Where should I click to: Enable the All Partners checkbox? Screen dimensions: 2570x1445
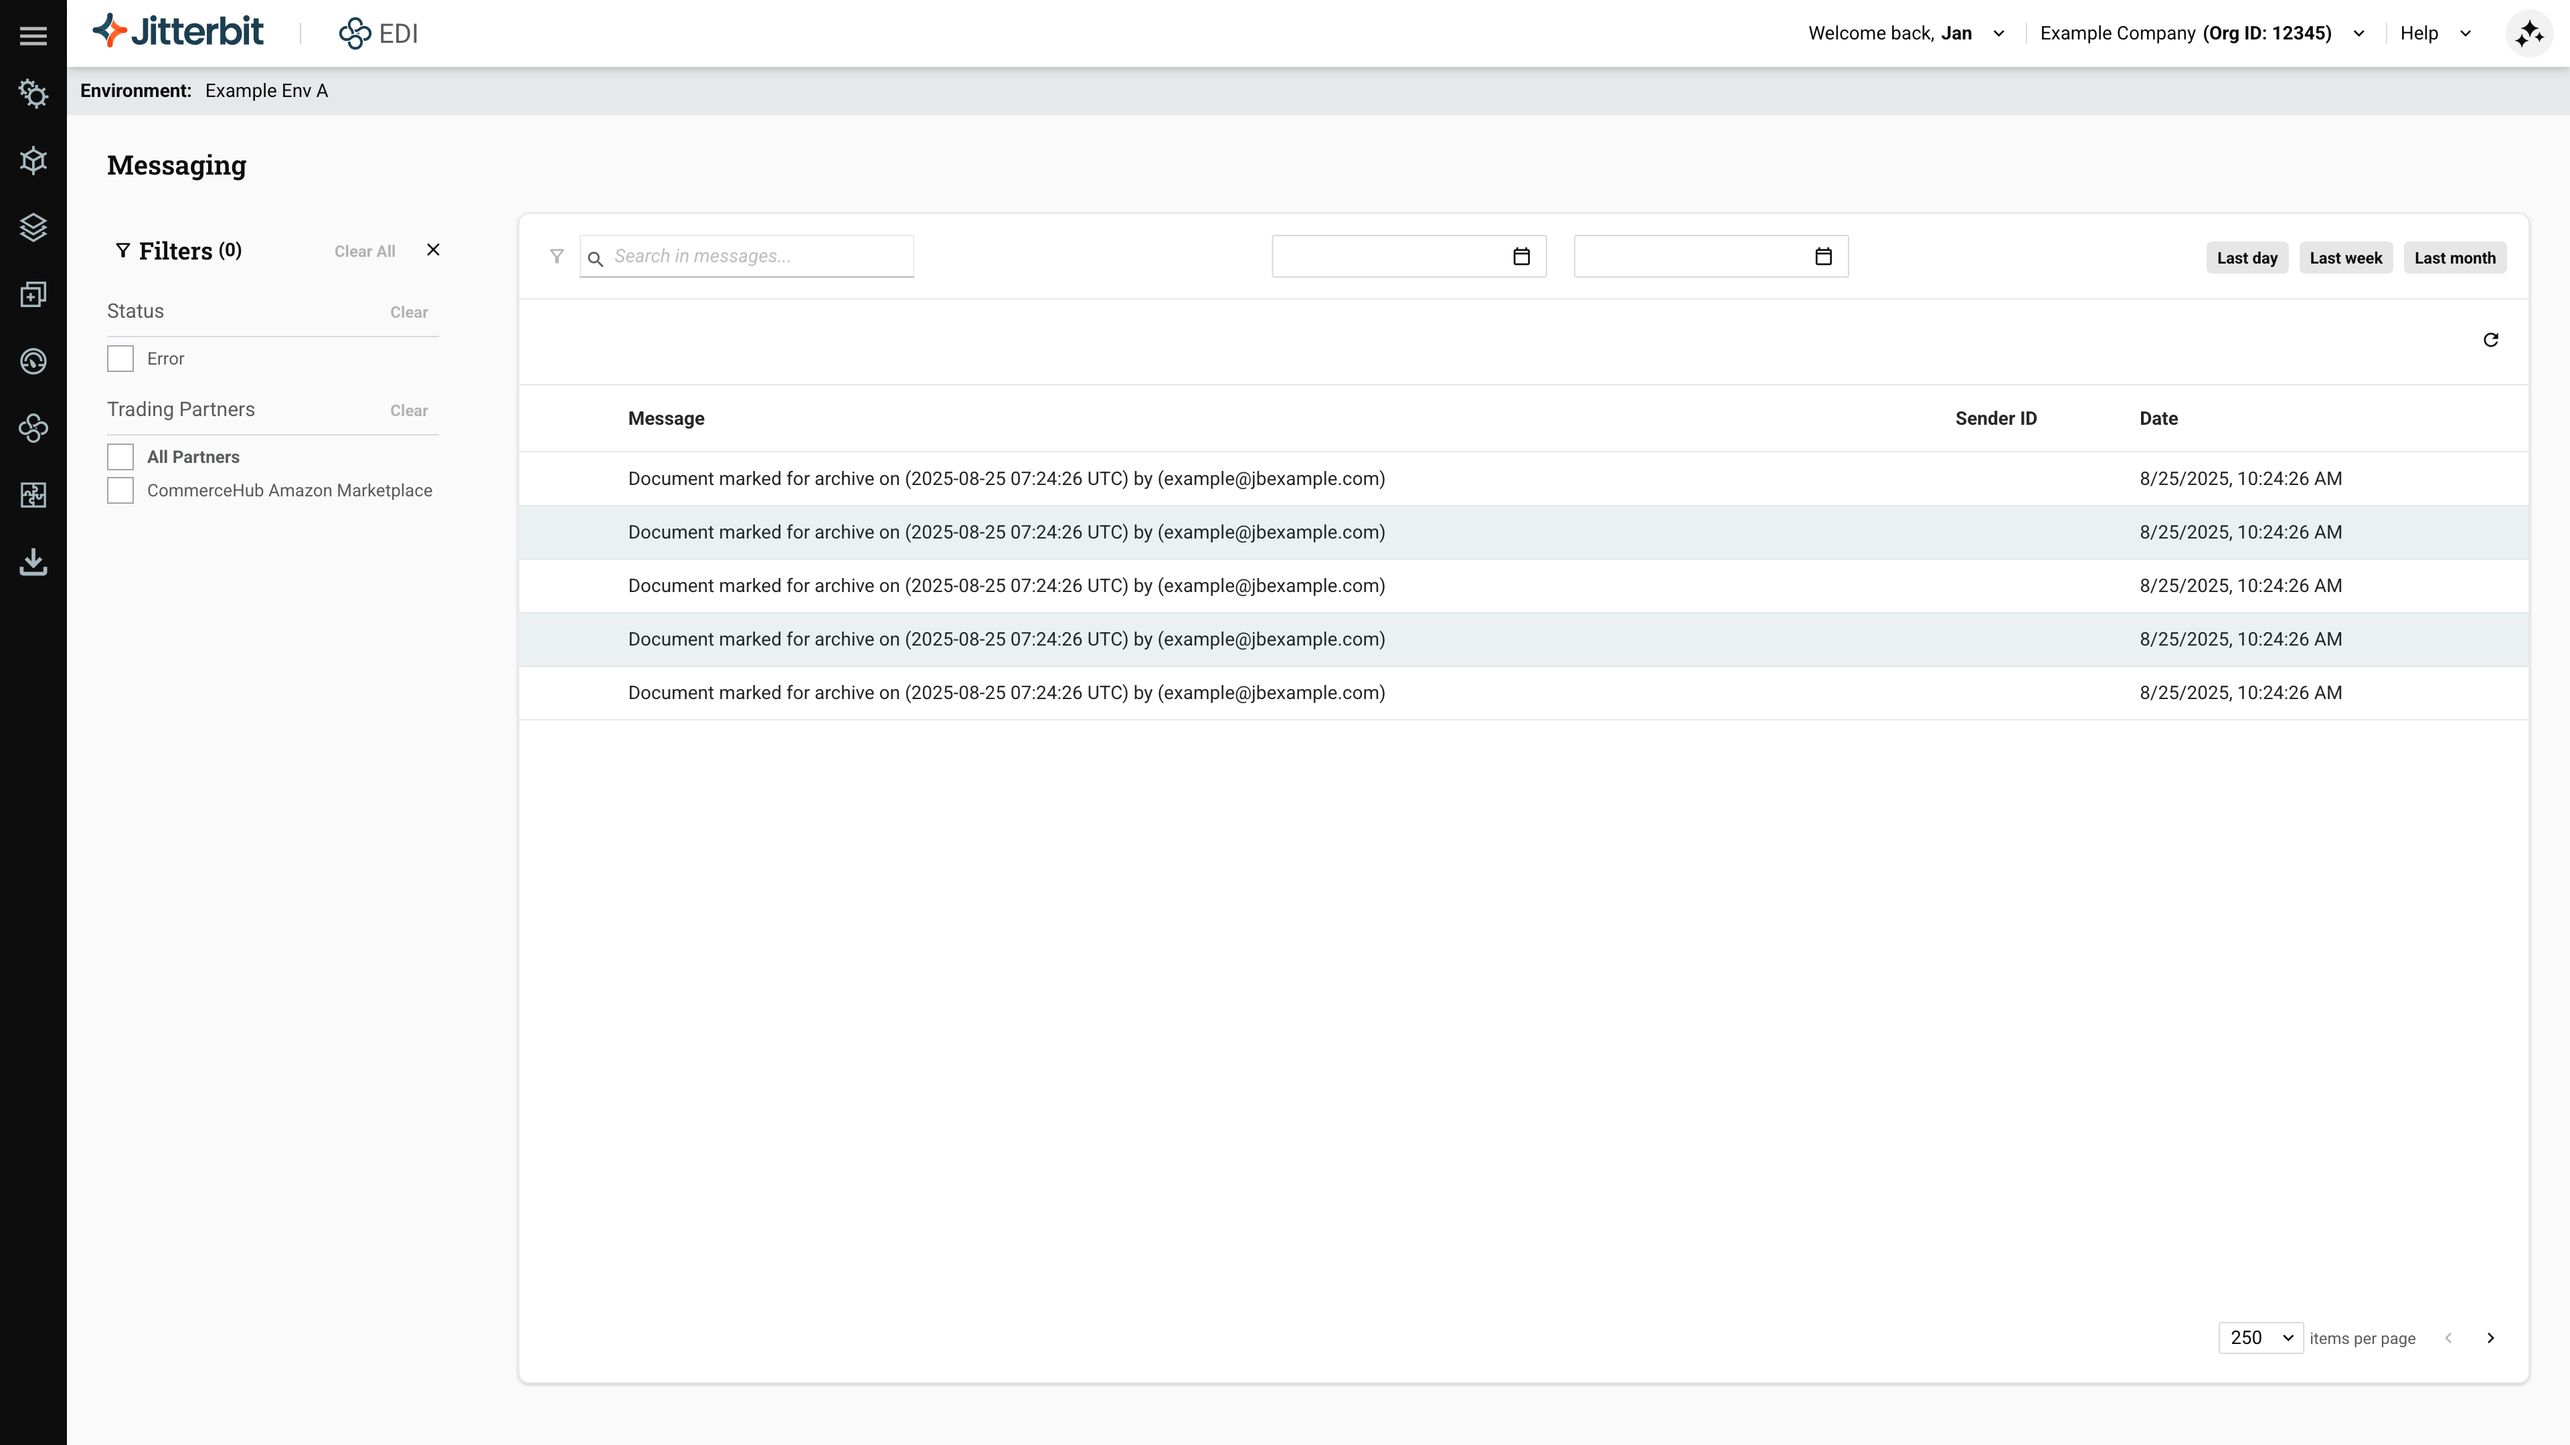coord(120,457)
